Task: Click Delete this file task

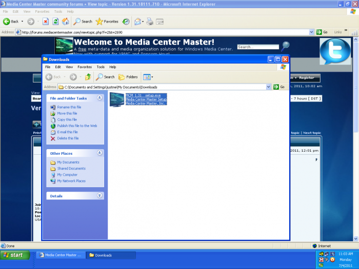Action: (68, 138)
